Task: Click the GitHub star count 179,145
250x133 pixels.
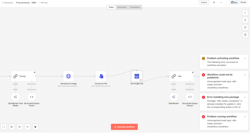Action: pyautogui.click(x=243, y=2)
